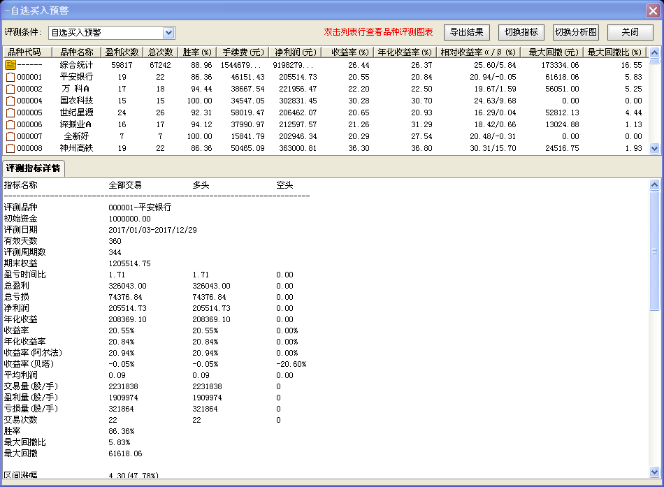Click the document icon for stock 000004

click(x=10, y=101)
